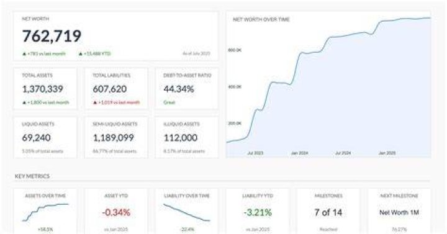Click the semi-liquid value 1,189,099

(x=114, y=138)
